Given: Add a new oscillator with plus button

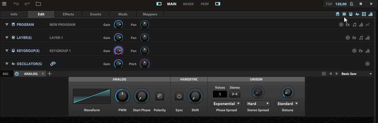Looking at the screenshot, I should tap(50, 74).
